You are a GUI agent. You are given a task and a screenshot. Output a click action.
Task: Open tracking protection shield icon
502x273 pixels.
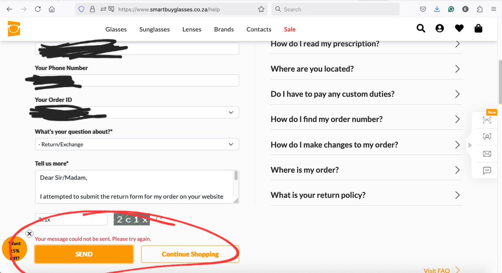82,9
